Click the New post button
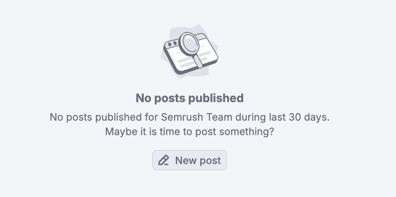This screenshot has width=396, height=197. [189, 160]
